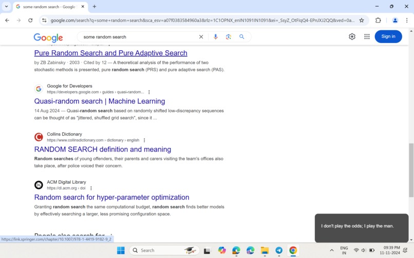Click the 'ACM Digital Library' site name
Screen dimensions: 414x258
point(66,182)
